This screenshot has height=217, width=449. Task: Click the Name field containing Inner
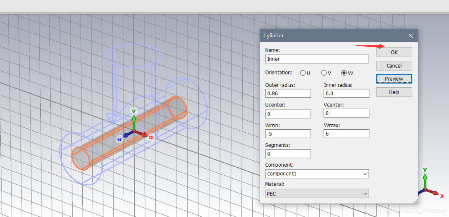317,59
